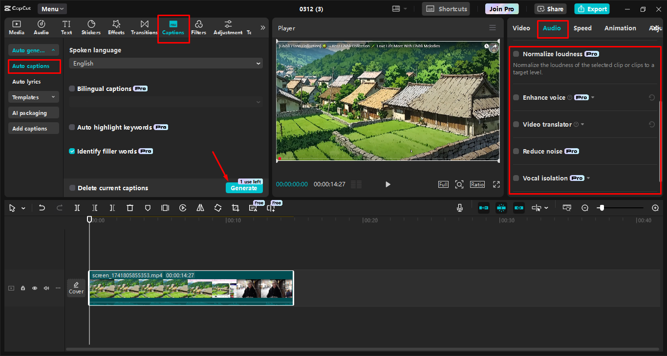Open the crop tool for the clip

click(x=235, y=207)
